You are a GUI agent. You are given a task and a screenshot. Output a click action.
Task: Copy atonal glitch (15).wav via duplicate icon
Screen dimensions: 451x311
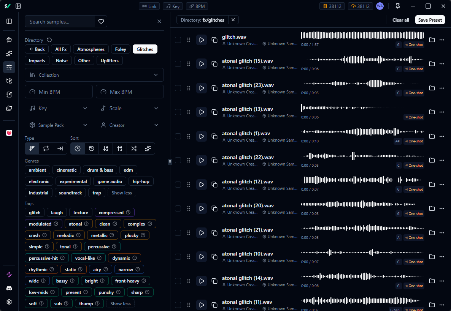tap(214, 64)
